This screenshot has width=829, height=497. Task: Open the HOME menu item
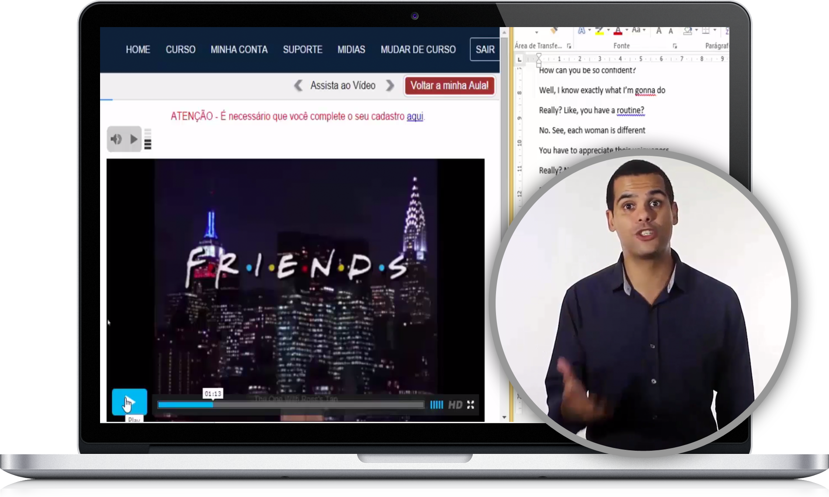click(x=138, y=49)
